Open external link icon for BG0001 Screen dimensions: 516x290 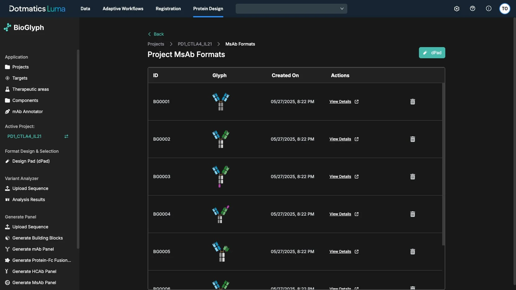(357, 102)
